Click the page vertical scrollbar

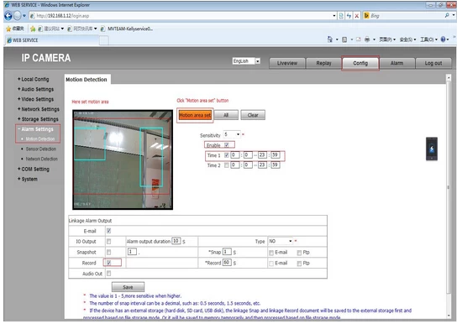pos(449,196)
